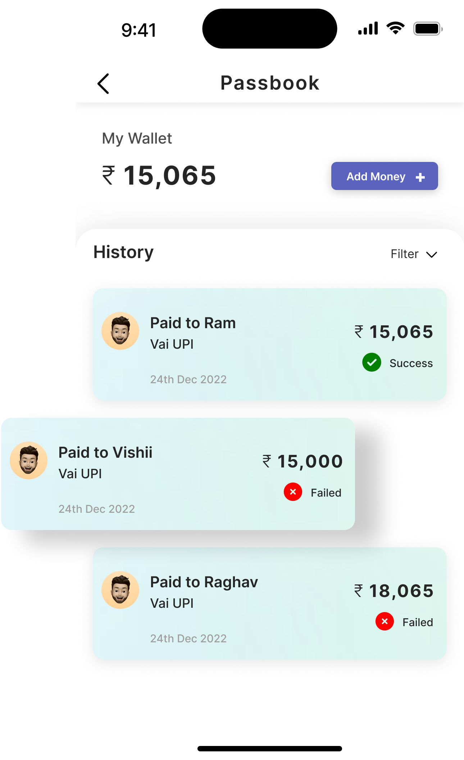This screenshot has height=760, width=464.
Task: Open Raghav's avatar picture
Action: [120, 590]
